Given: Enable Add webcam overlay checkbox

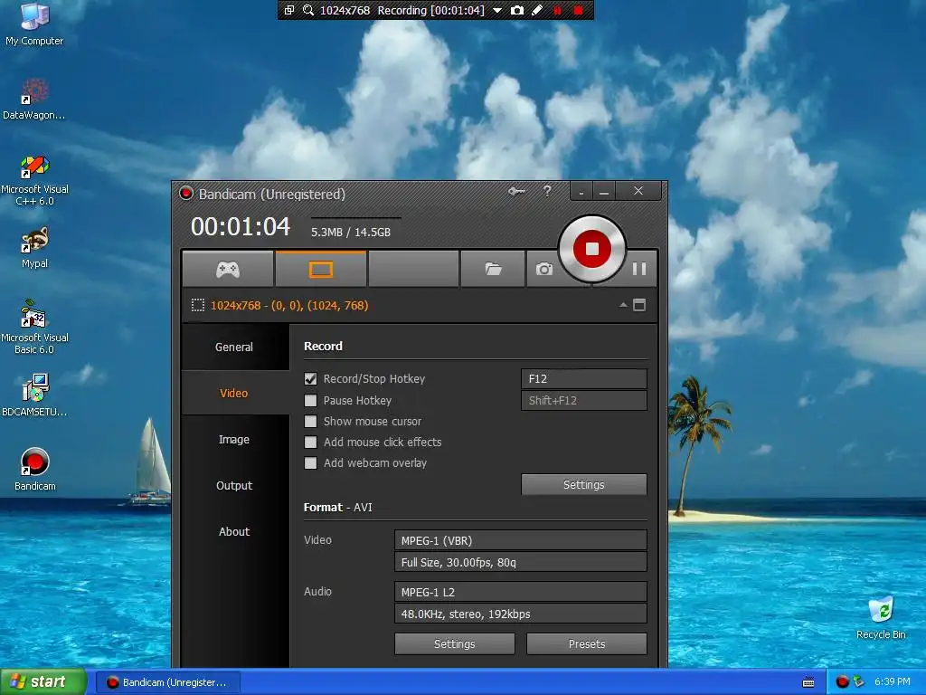Looking at the screenshot, I should (x=310, y=462).
